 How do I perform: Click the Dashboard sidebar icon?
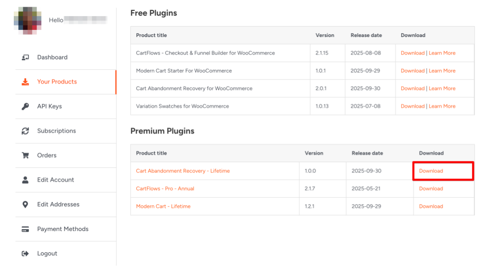25,58
